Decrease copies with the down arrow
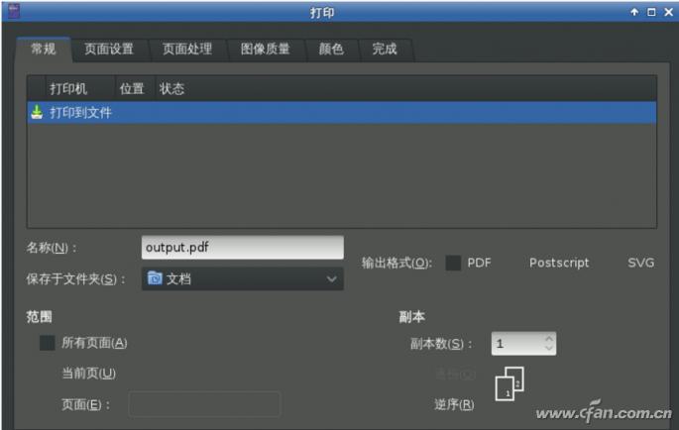679x430 pixels. [549, 349]
